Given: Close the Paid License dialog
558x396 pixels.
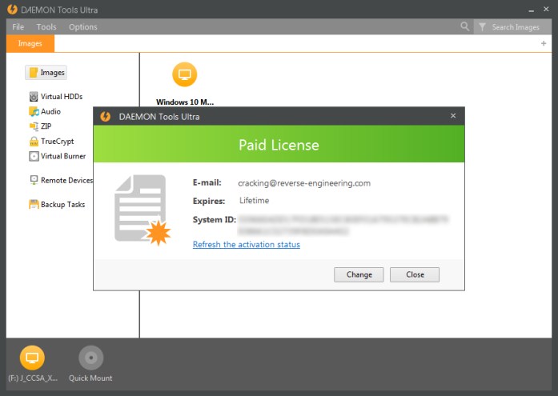Looking at the screenshot, I should pos(414,274).
